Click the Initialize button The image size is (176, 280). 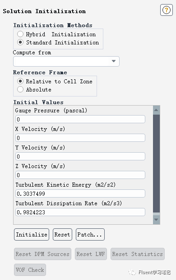(32, 234)
